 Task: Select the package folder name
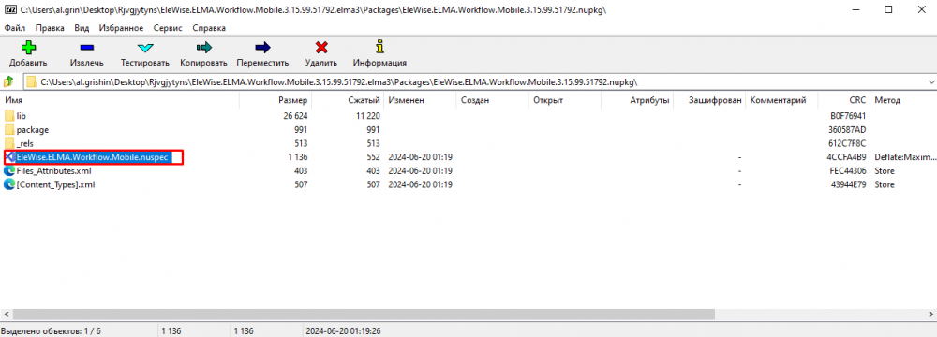(x=33, y=130)
